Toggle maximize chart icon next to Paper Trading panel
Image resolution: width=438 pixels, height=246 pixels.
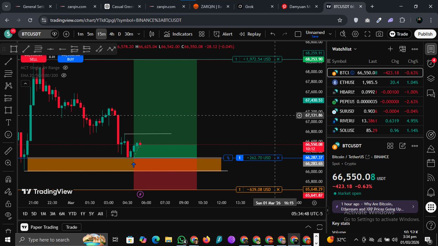[319, 227]
